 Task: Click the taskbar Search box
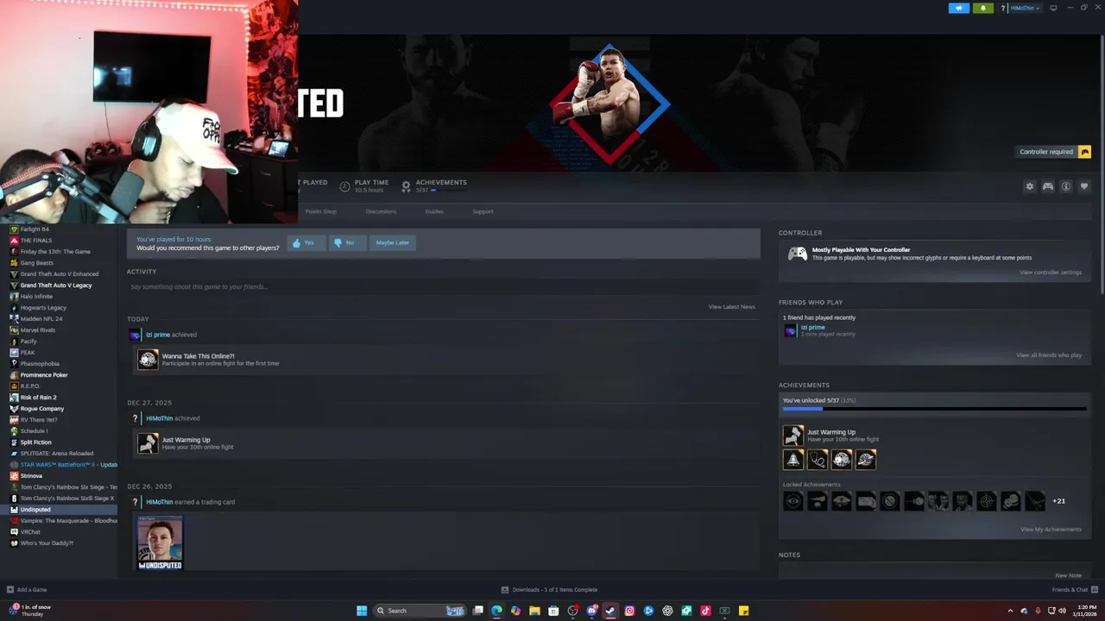(420, 611)
